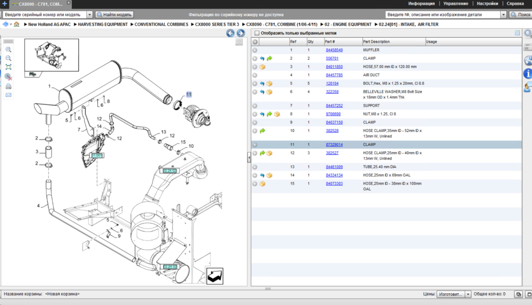Add the MUFFLER row to the basket
The image size is (532, 305).
pos(255,50)
